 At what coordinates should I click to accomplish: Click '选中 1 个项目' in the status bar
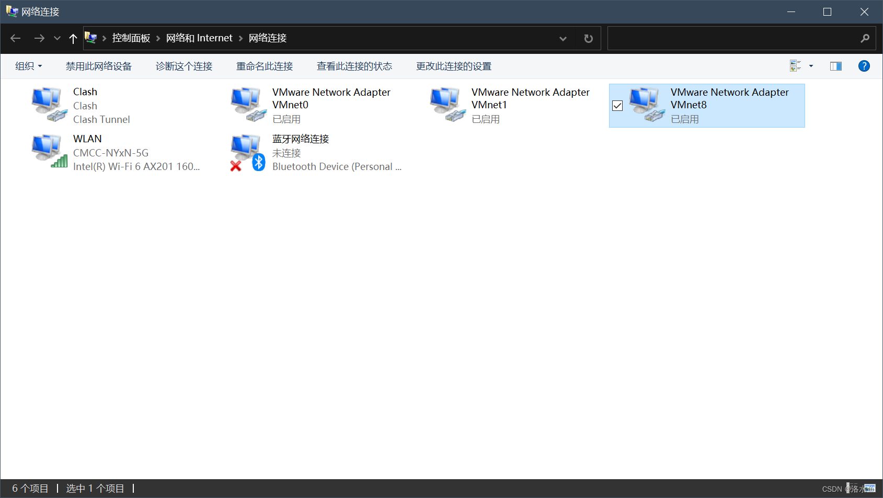pos(95,488)
